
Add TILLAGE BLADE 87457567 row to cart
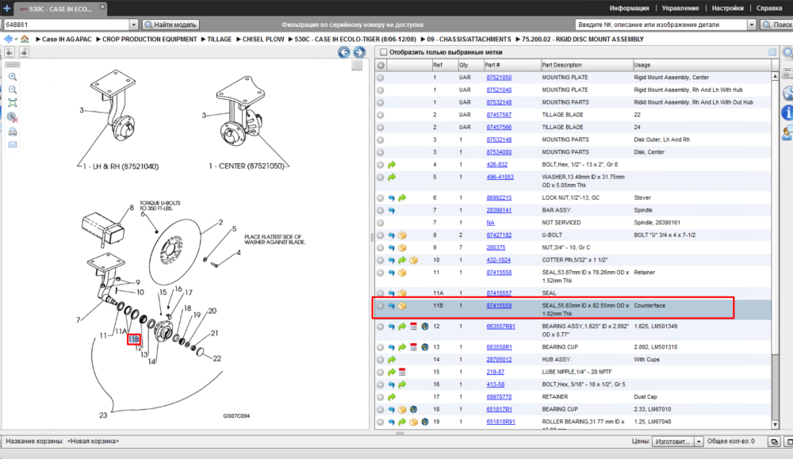[x=381, y=115]
